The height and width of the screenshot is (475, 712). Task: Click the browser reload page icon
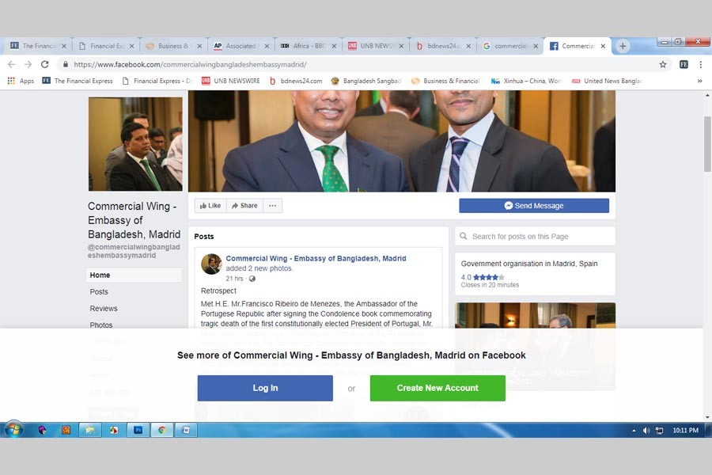pyautogui.click(x=44, y=64)
